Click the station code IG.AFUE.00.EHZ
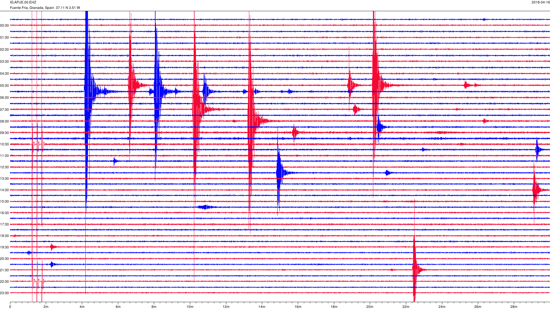 click(23, 2)
